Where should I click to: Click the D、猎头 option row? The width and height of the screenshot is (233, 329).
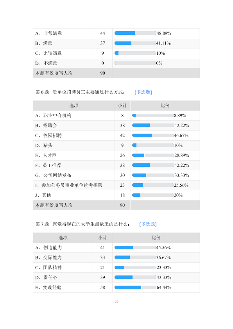116,145
